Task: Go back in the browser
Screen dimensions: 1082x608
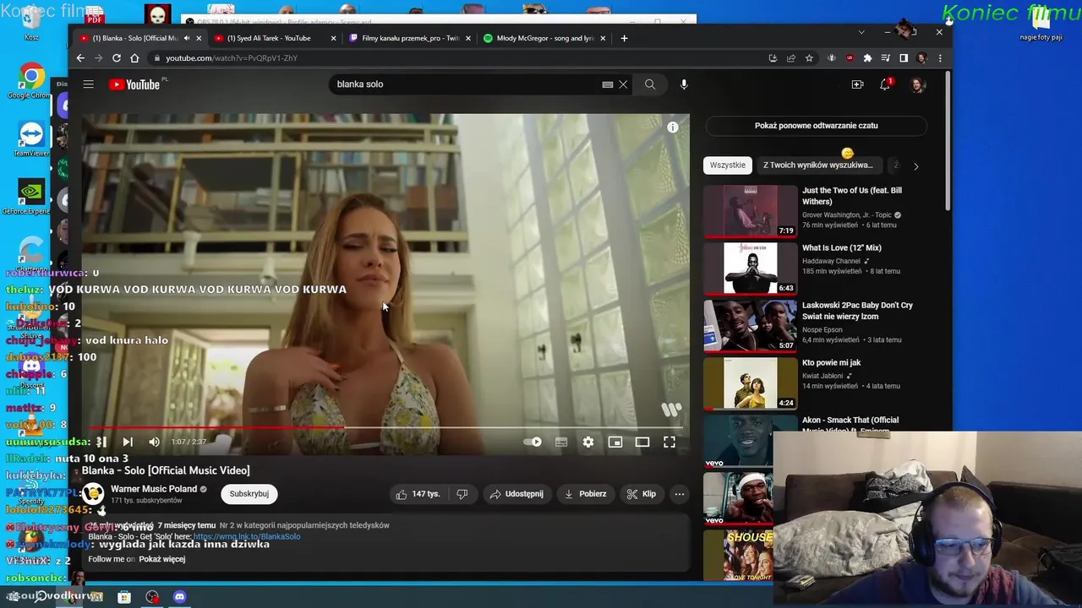Action: (x=80, y=58)
